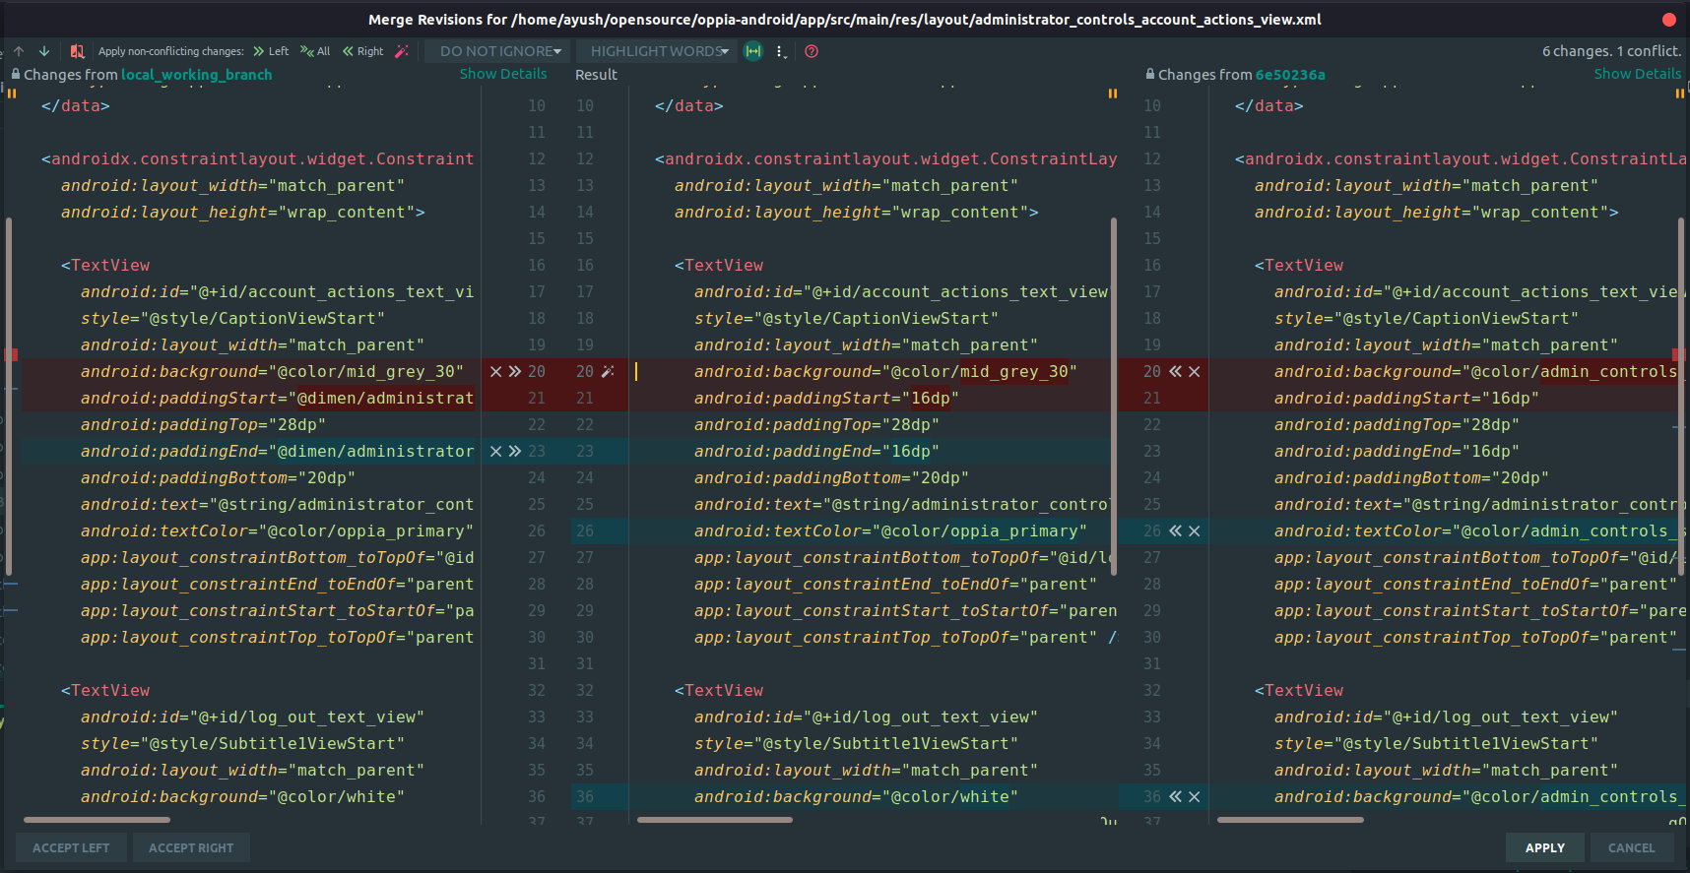Click Result line android:background="@color/white"
The height and width of the screenshot is (873, 1690).
pyautogui.click(x=856, y=796)
